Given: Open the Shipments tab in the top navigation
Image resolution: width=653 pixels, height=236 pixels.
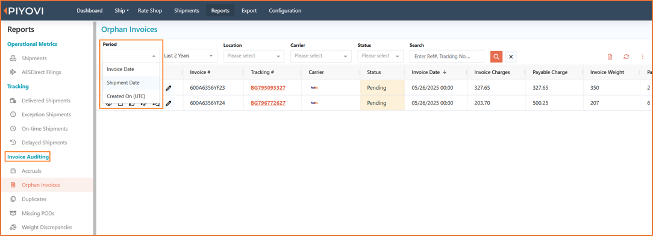Looking at the screenshot, I should (x=187, y=10).
